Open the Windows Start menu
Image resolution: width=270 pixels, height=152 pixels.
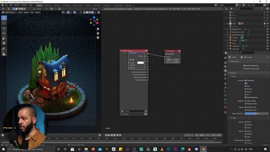coord(3,149)
